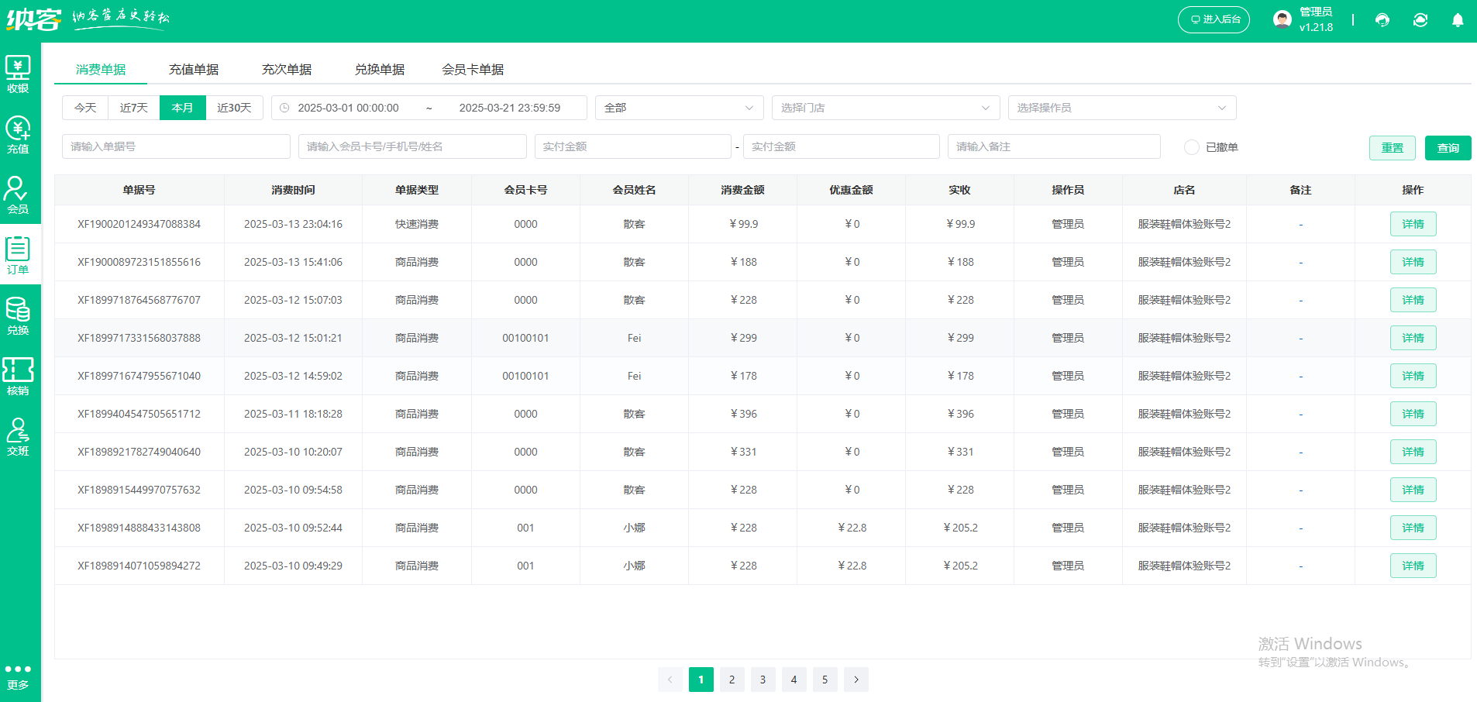1477x702 pixels.
Task: Go to the 会员 member section
Action: (18, 195)
